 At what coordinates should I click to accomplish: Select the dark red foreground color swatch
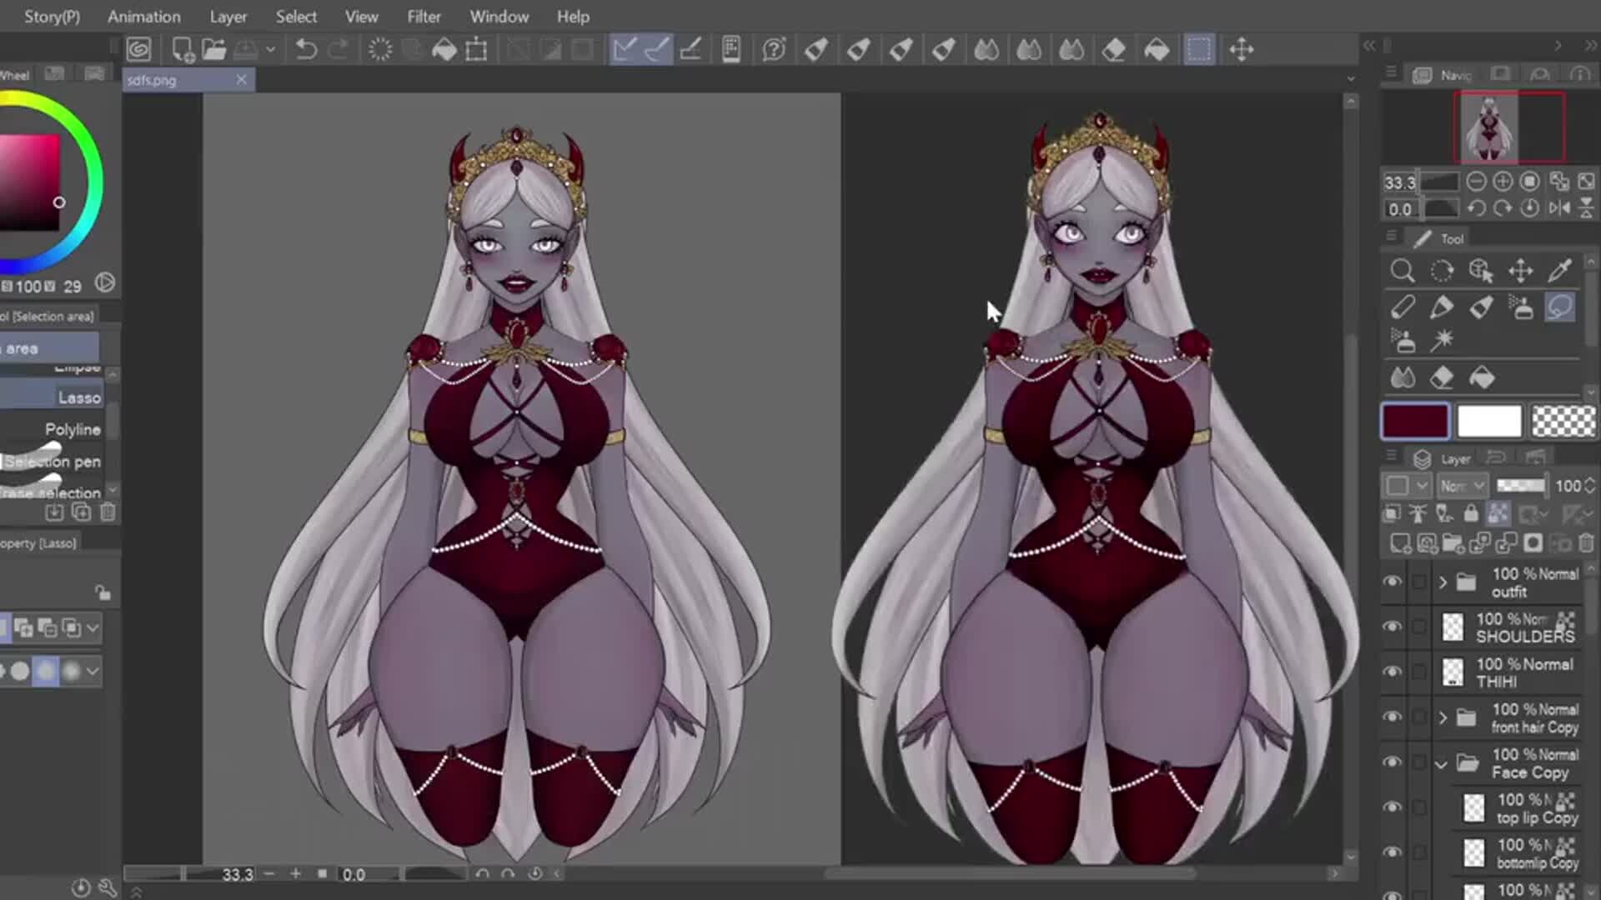click(x=1414, y=421)
